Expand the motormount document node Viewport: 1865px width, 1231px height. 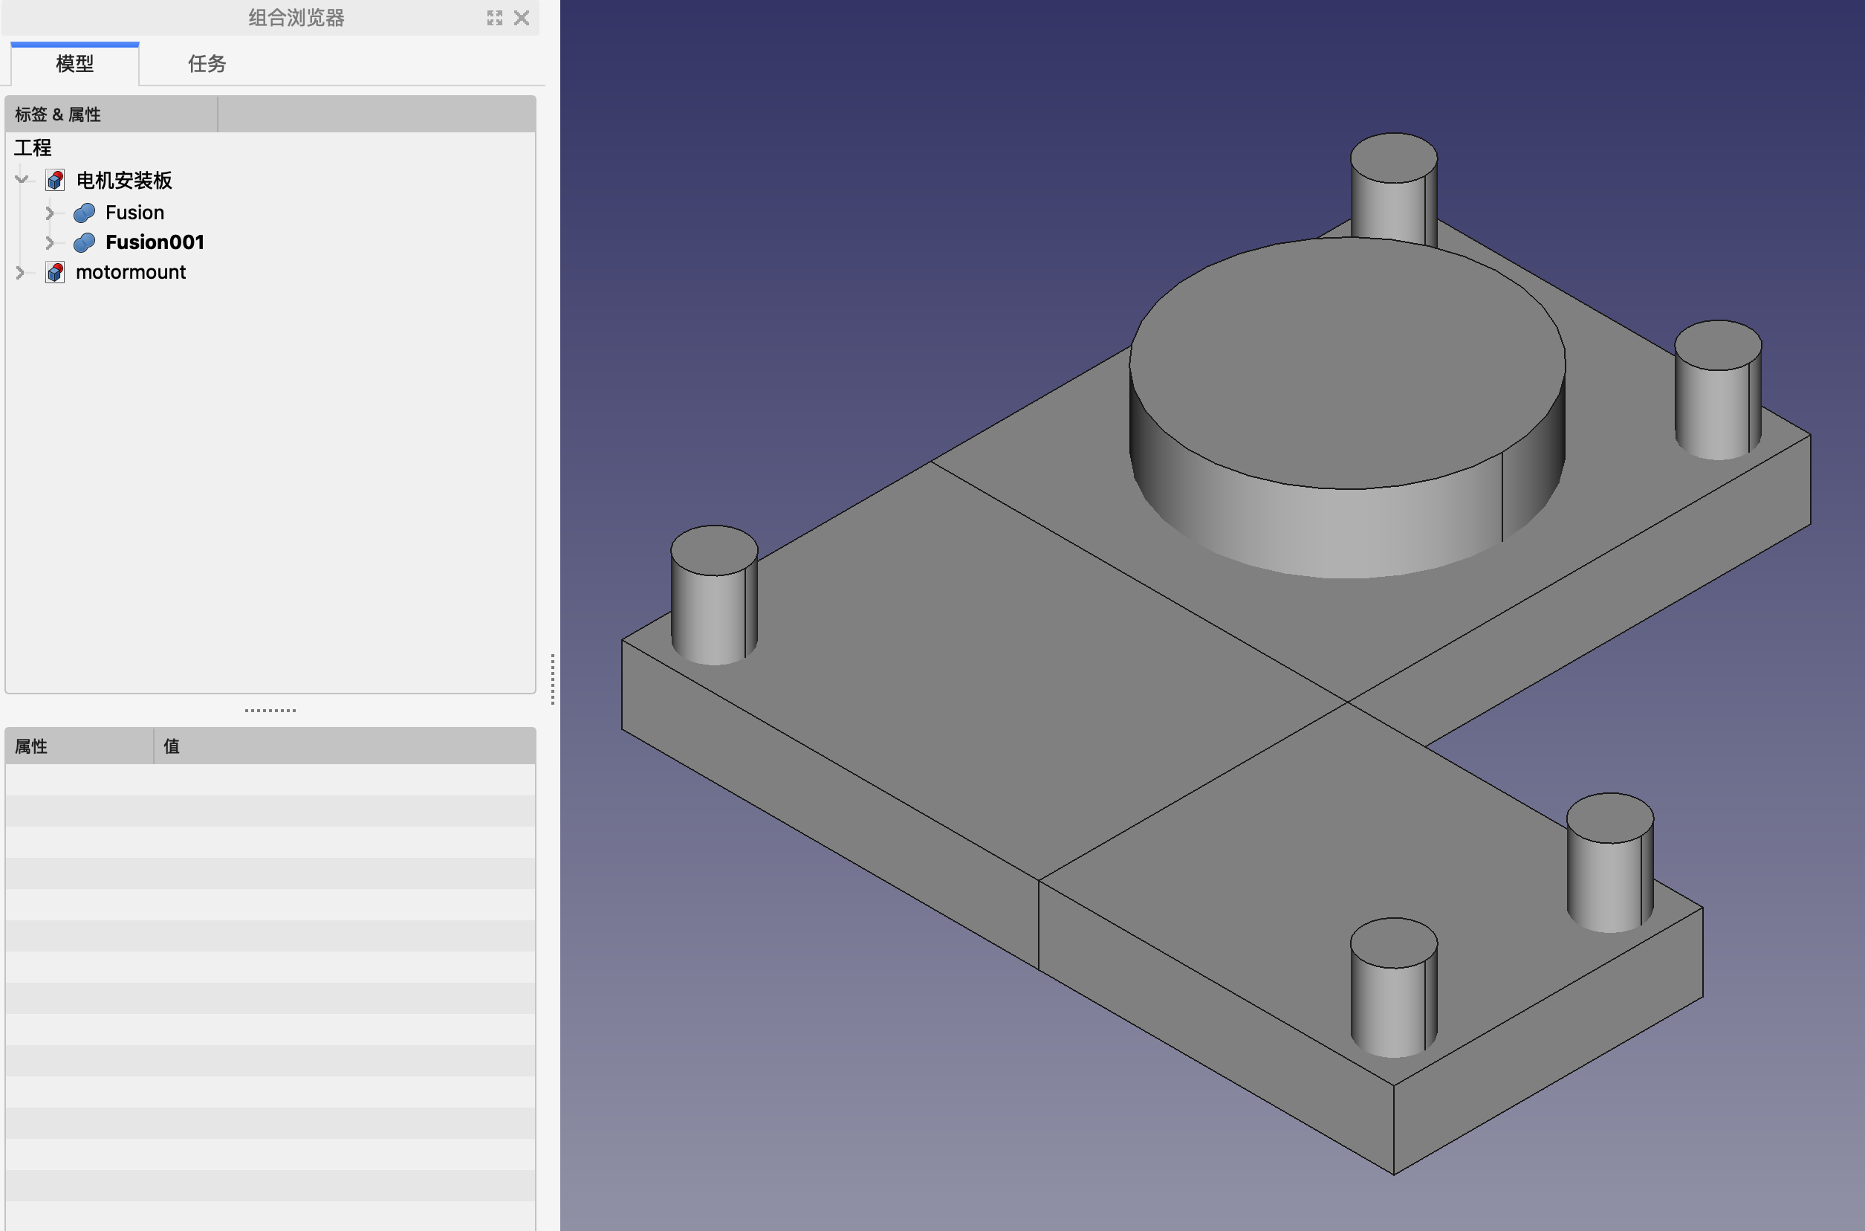tap(20, 272)
